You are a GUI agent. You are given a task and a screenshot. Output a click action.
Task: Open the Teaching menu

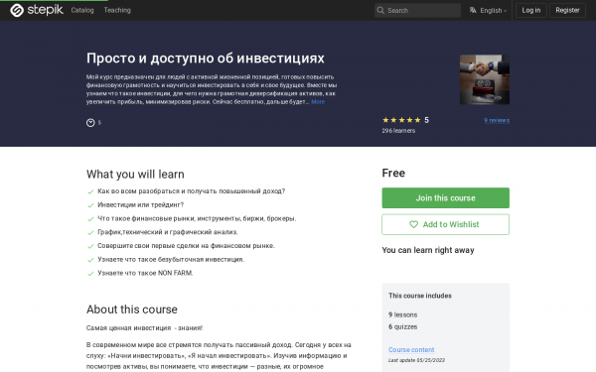point(117,10)
